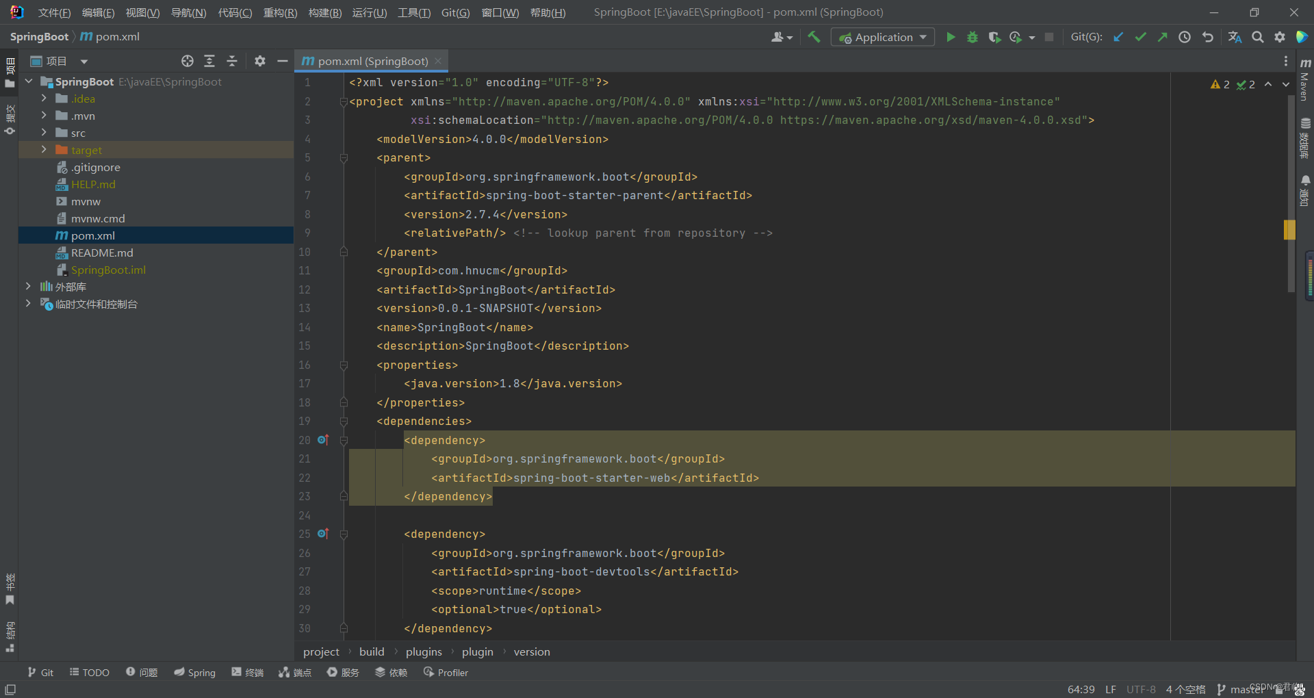This screenshot has height=698, width=1314.
Task: Go to next highlighted error arrow
Action: point(1286,84)
